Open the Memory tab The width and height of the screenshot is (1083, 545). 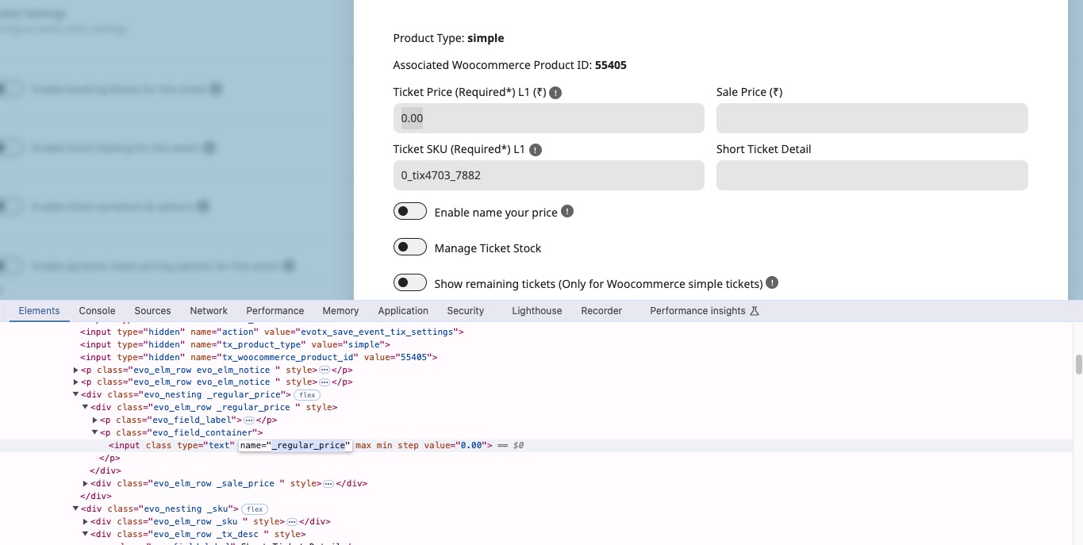pyautogui.click(x=340, y=311)
